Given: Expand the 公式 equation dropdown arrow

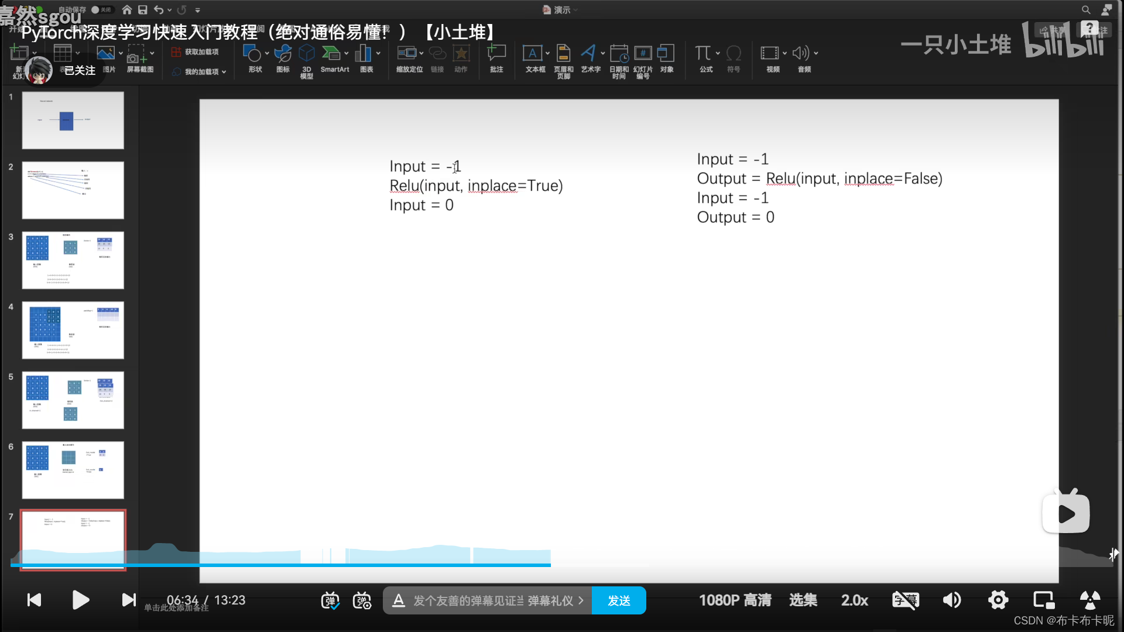Looking at the screenshot, I should point(718,53).
